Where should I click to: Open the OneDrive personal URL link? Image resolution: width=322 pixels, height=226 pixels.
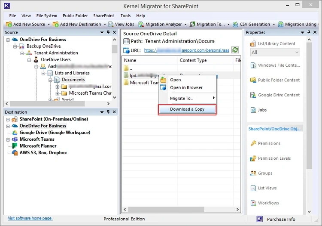pos(187,50)
